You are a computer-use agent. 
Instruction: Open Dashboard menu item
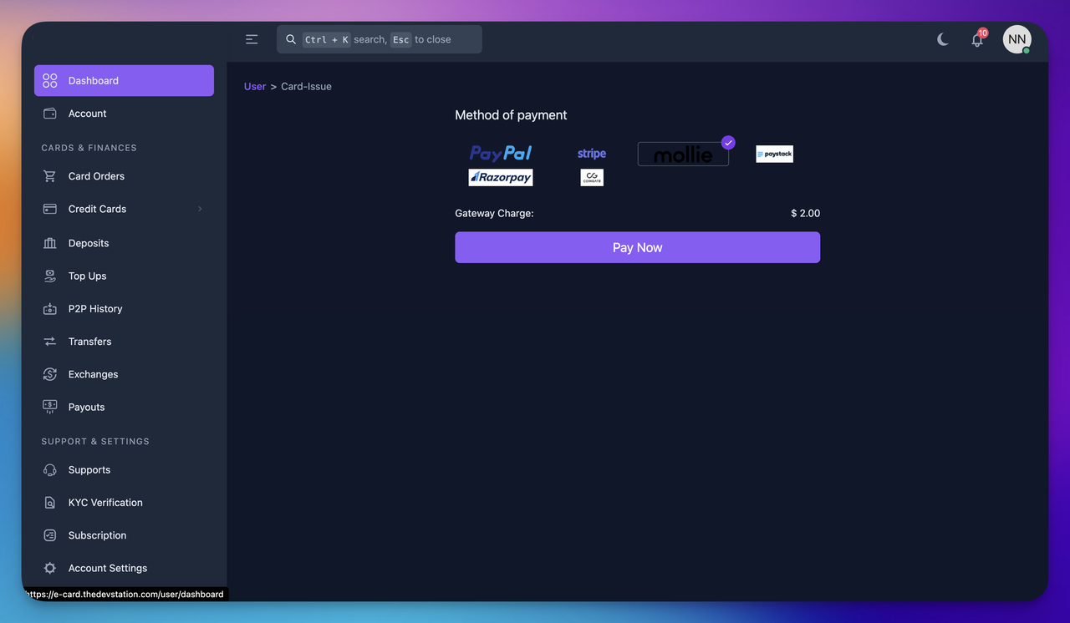[x=124, y=81]
